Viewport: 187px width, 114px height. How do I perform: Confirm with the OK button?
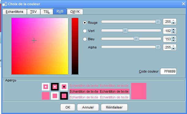pos(68,107)
